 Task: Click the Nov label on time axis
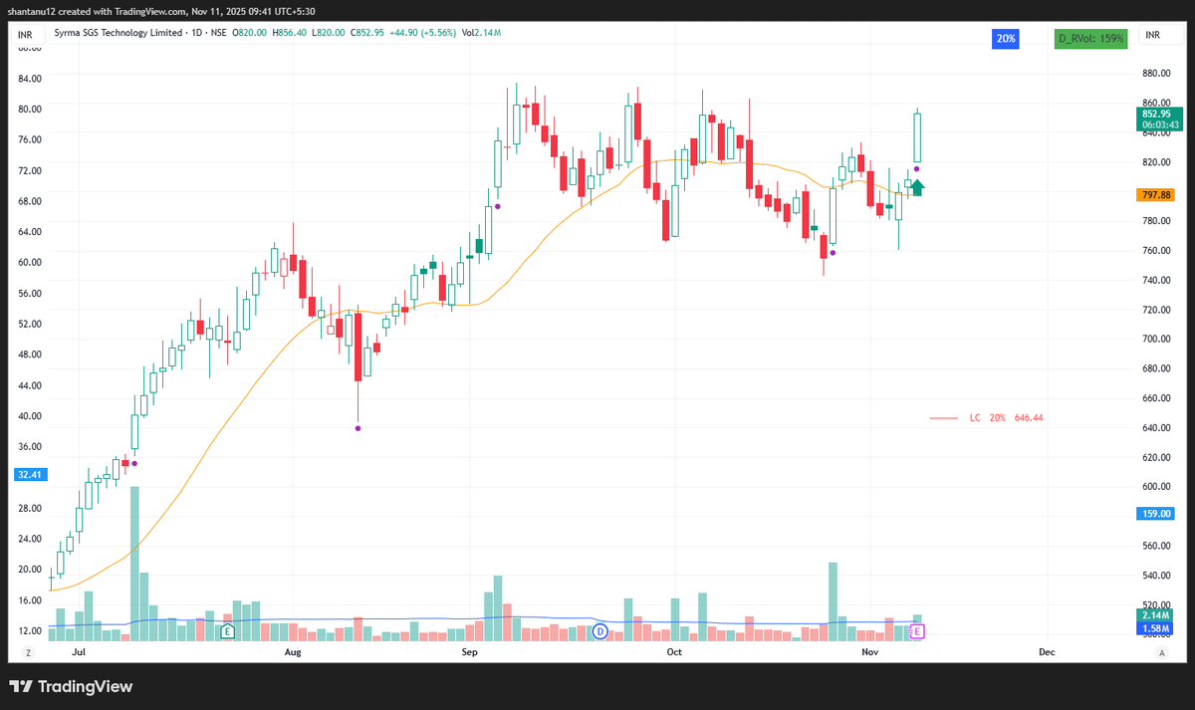[870, 652]
